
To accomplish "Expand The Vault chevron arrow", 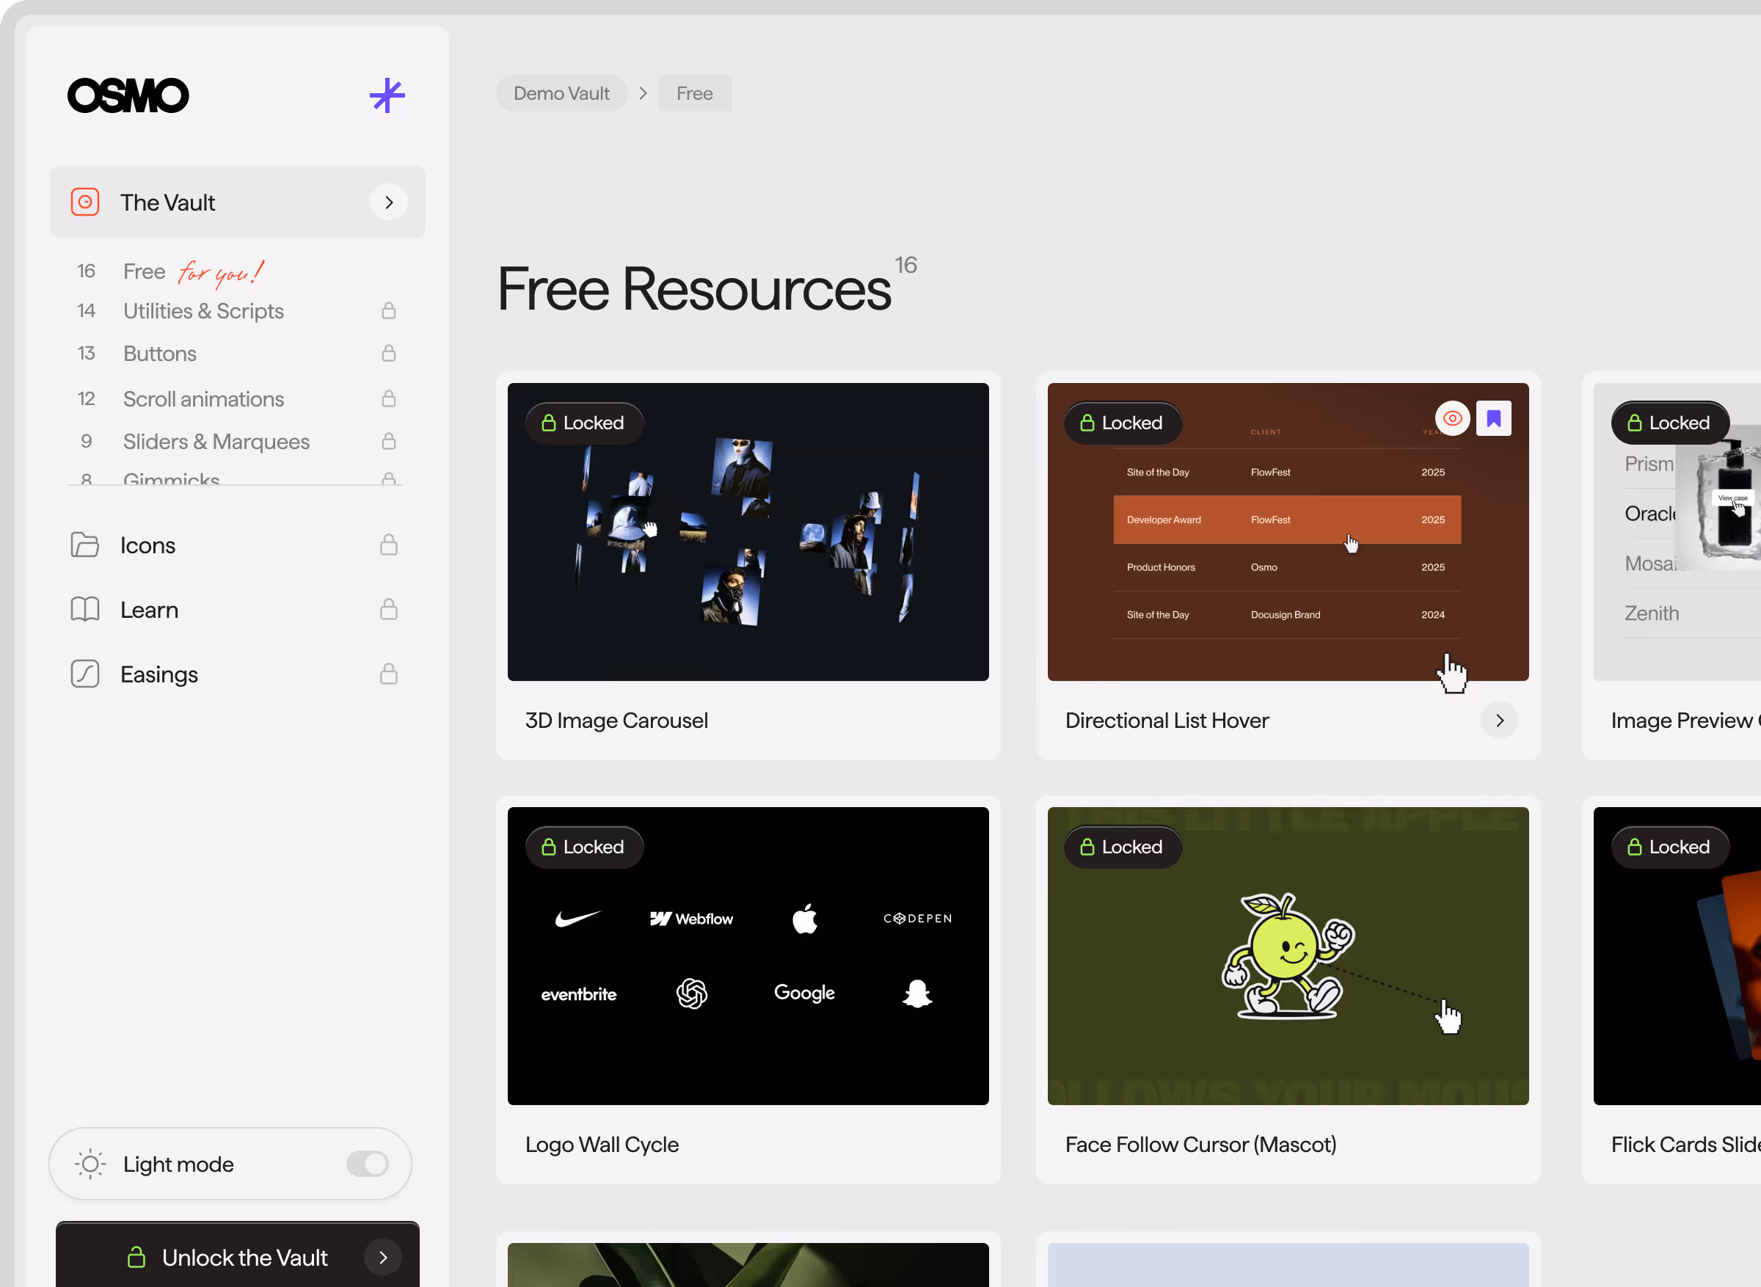I will click(389, 203).
